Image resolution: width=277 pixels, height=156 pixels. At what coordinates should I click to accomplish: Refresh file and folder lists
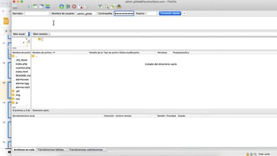click(61, 6)
